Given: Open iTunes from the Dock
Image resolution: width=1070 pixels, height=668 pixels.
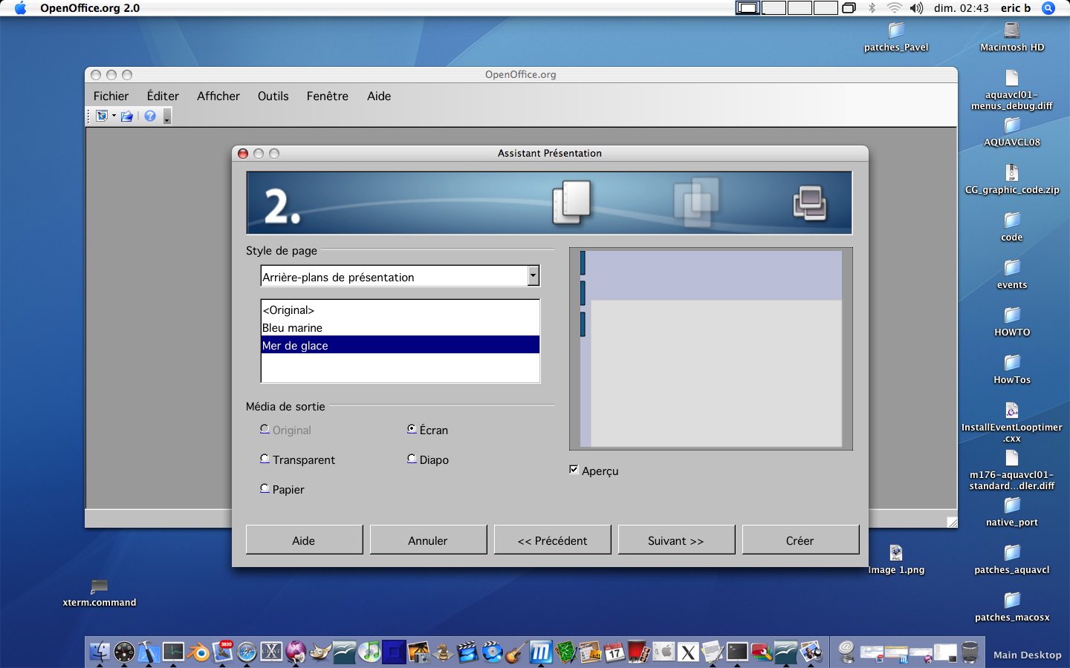Looking at the screenshot, I should (369, 652).
